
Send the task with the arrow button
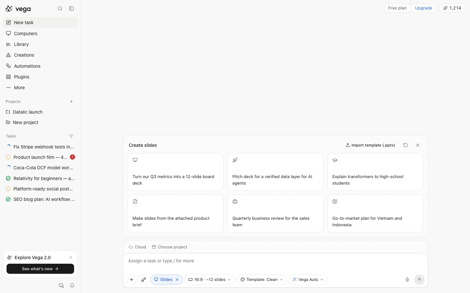[x=419, y=280]
